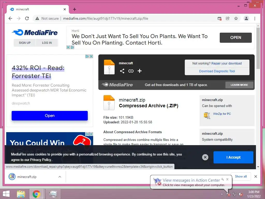The width and height of the screenshot is (265, 199).
Task: Click View messages in Action Center notification
Action: 191,180
